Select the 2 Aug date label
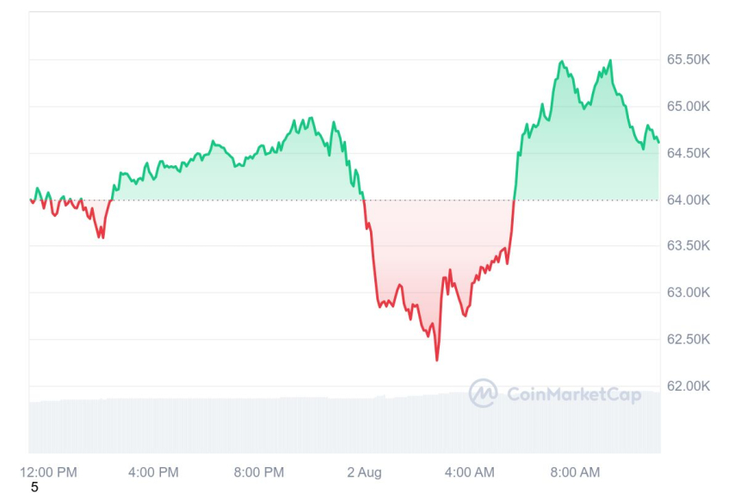This screenshot has height=493, width=740. point(364,472)
